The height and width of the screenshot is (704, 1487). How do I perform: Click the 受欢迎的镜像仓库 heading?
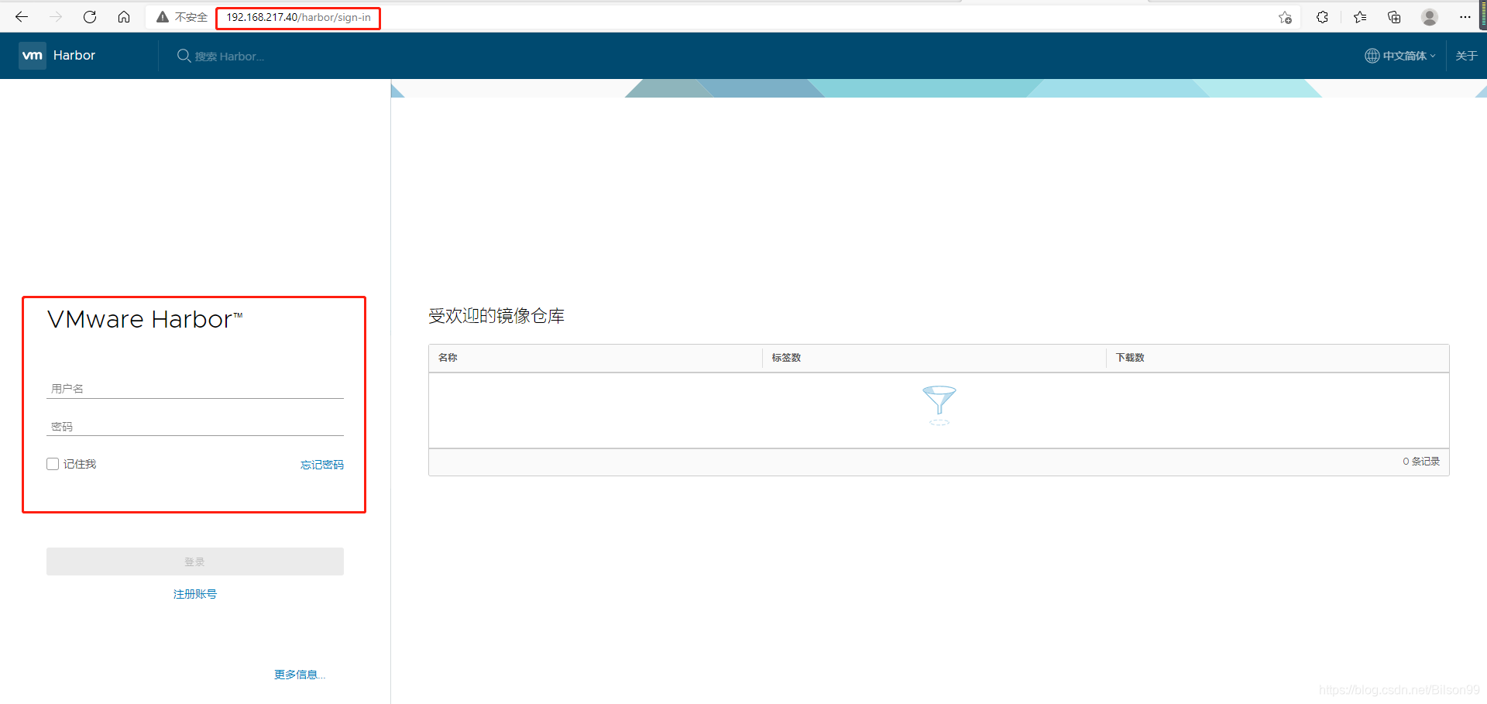coord(496,316)
